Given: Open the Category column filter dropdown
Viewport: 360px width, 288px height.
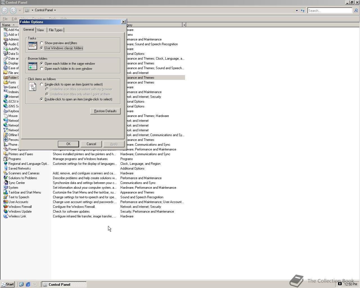Looking at the screenshot, I should click(184, 25).
